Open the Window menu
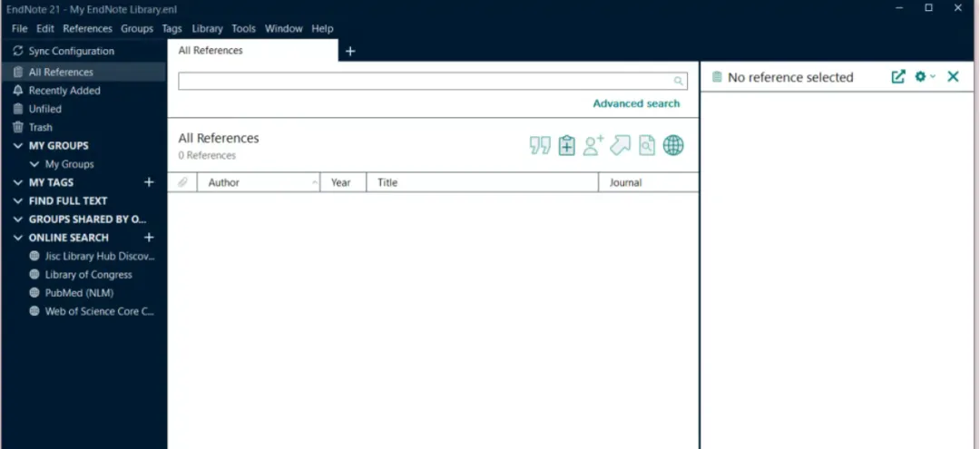The width and height of the screenshot is (980, 449). (x=284, y=29)
